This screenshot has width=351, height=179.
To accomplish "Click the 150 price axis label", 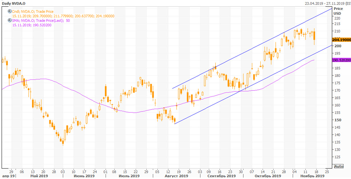I will point(337,120).
